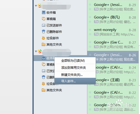Click subject [网站站长工具] http://w...
The width and height of the screenshot is (140, 114).
(x=117, y=34)
